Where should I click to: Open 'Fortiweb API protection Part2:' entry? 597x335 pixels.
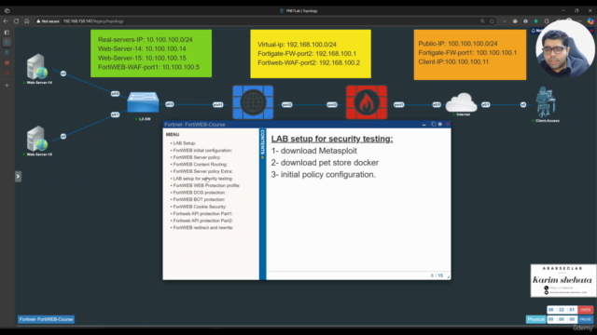coord(203,221)
